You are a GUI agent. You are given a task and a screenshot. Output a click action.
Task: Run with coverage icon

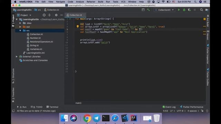click(189, 10)
